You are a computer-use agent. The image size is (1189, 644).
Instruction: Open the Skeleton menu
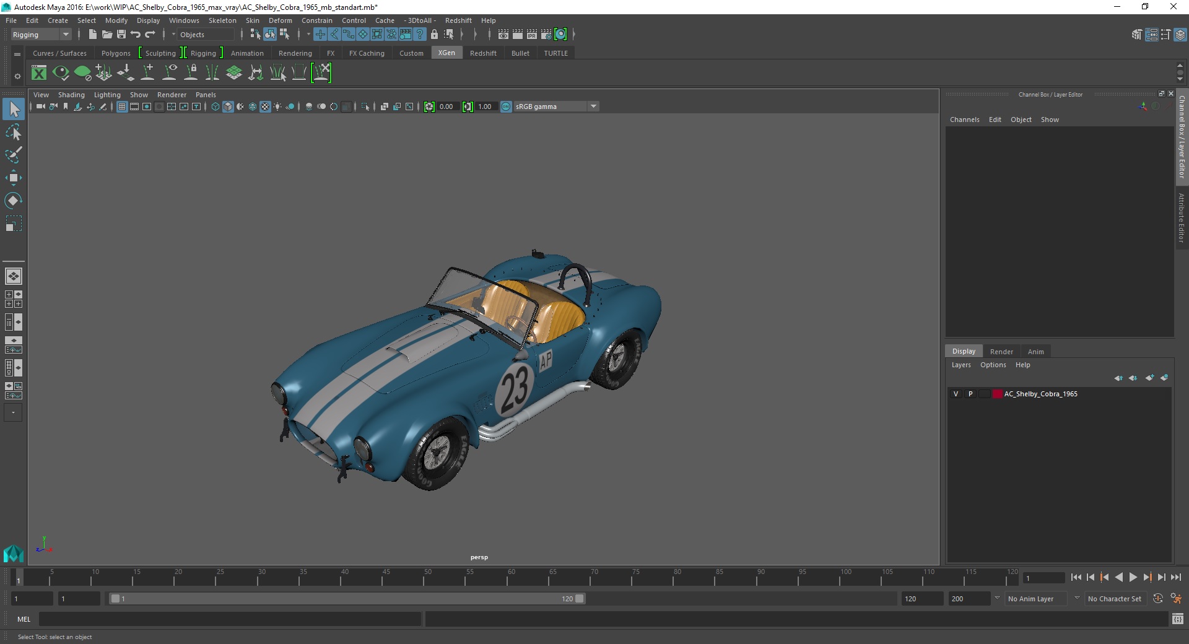click(222, 20)
